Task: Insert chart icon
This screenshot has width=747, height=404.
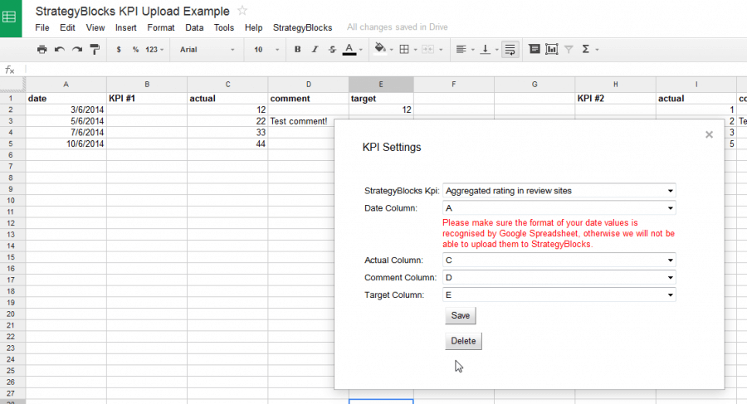Action: tap(552, 49)
